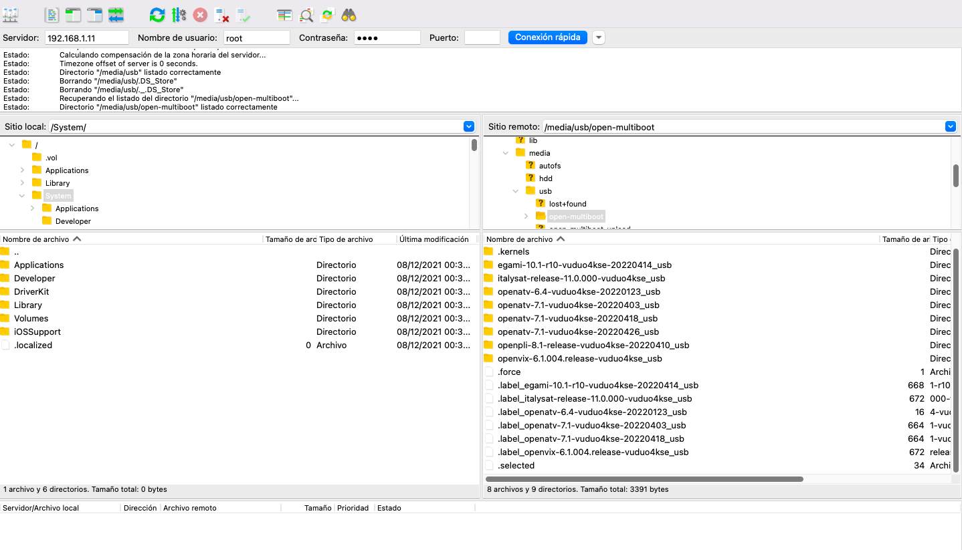
Task: Open the filename filters search icon
Action: point(306,15)
